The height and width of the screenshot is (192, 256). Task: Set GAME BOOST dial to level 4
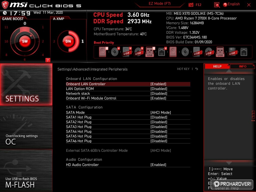43,55
